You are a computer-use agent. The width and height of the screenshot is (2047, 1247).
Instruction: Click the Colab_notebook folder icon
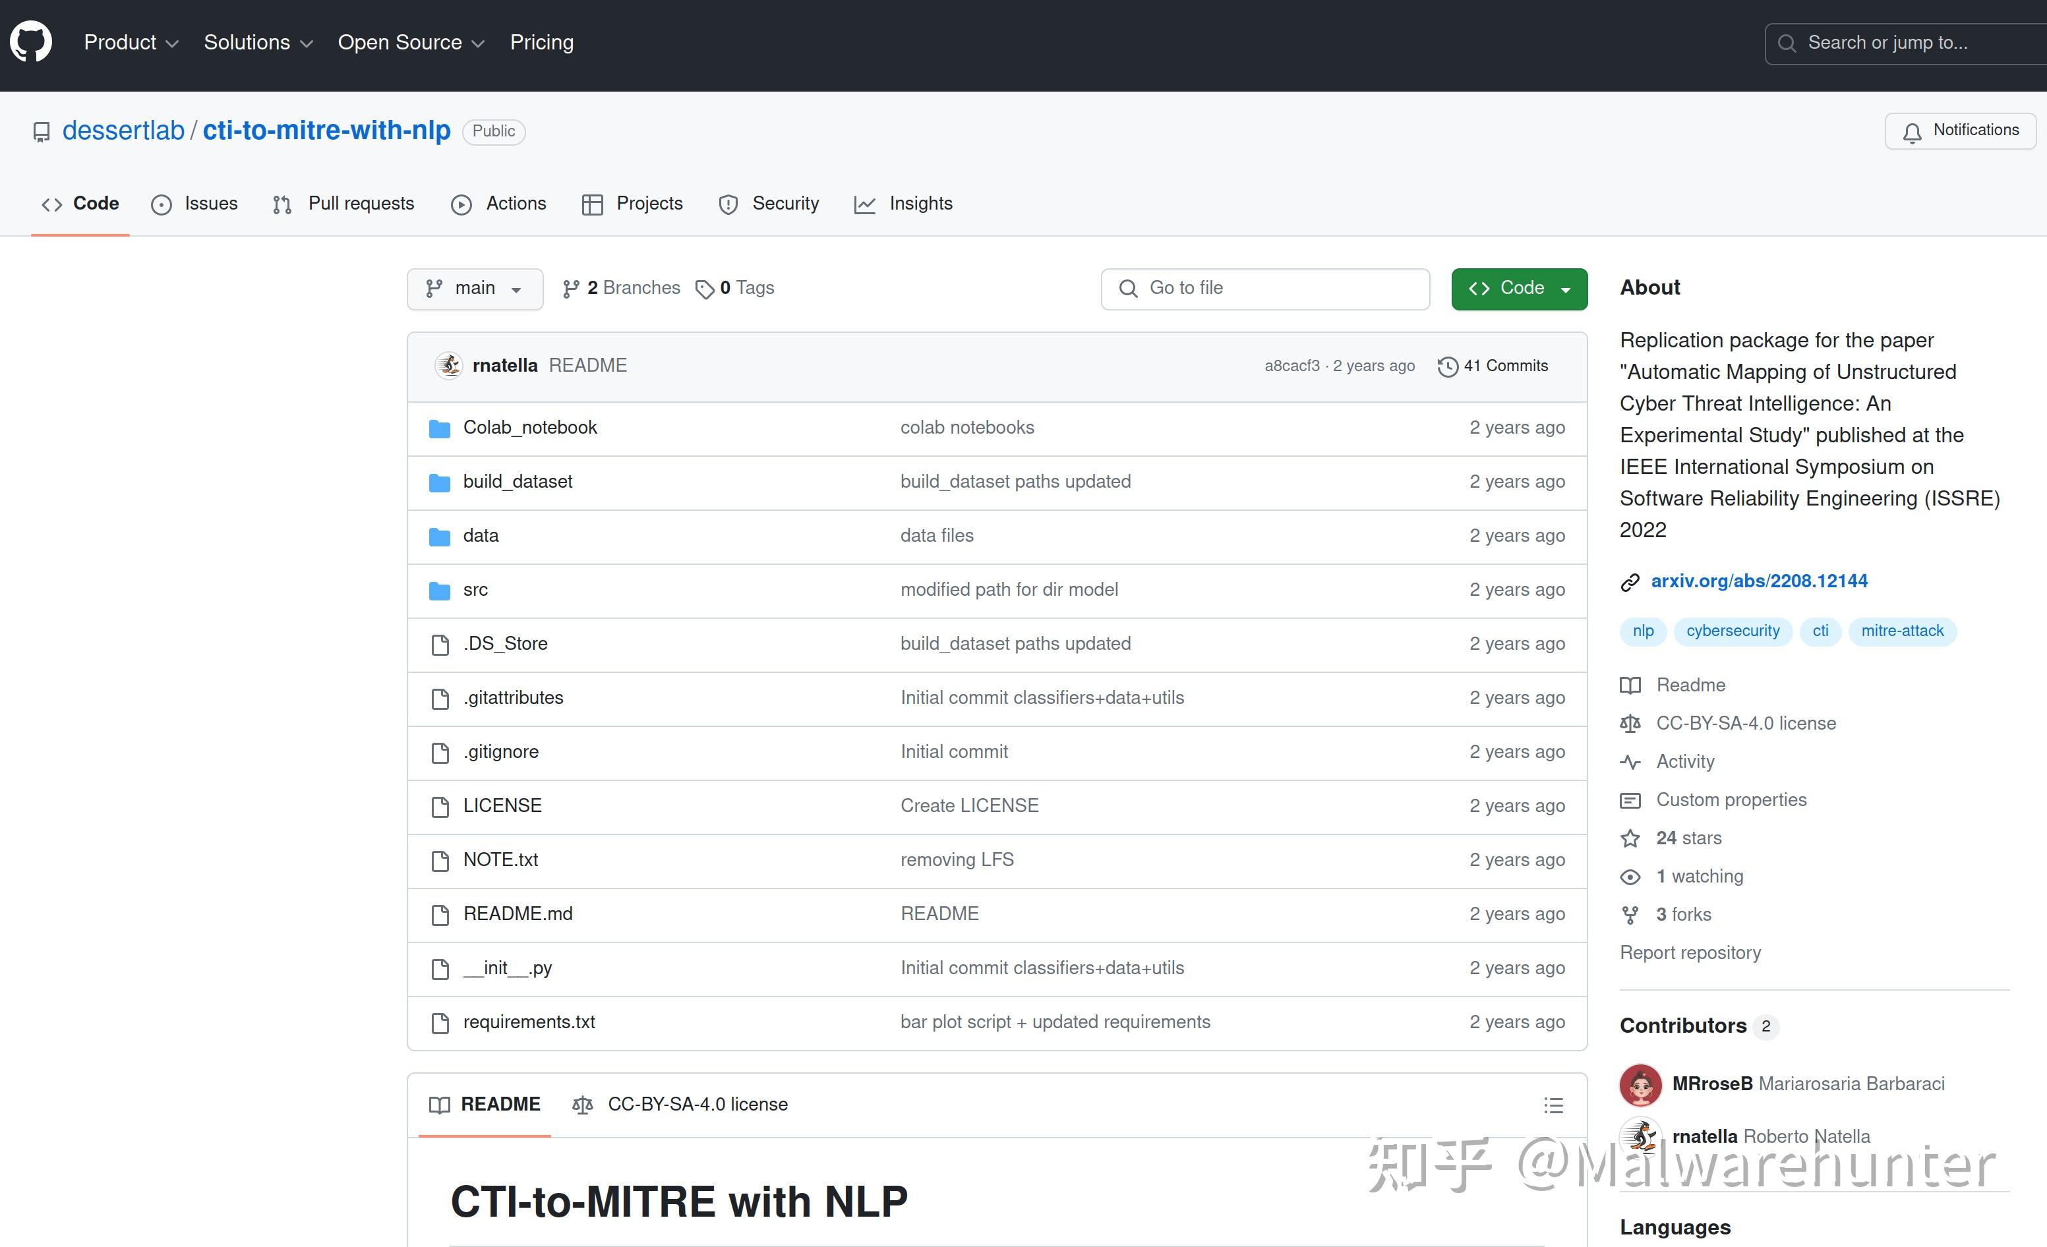pos(440,428)
